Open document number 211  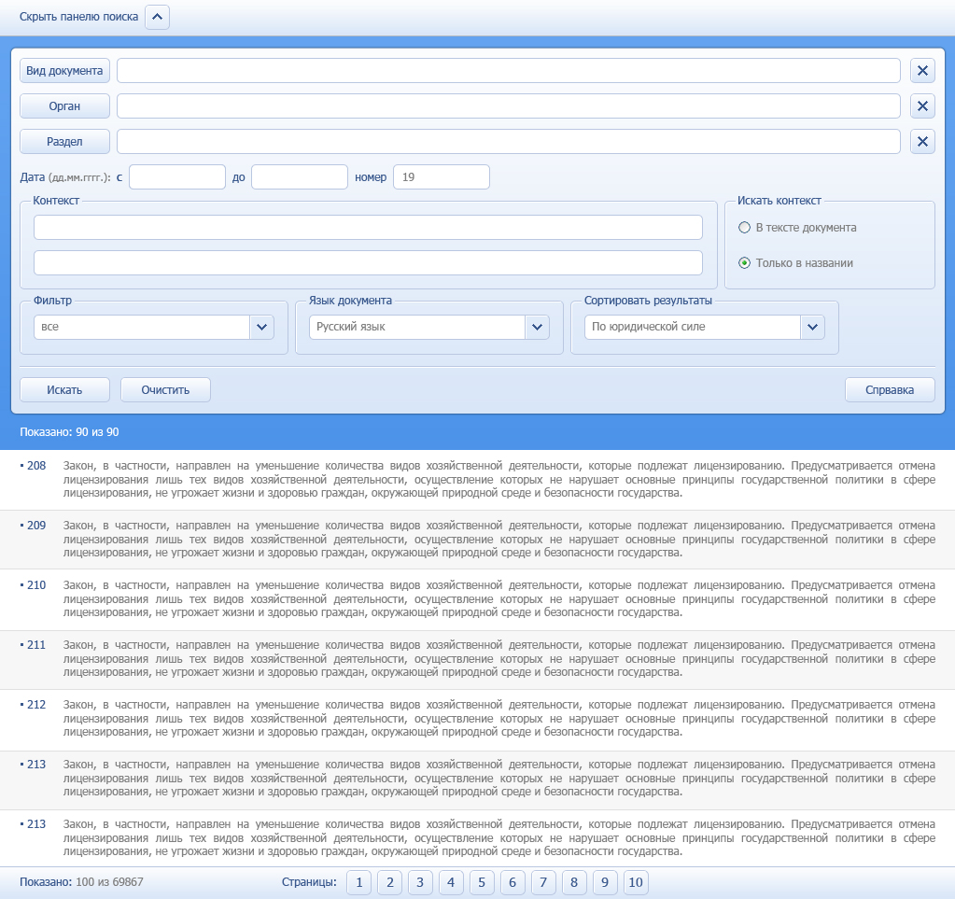(36, 645)
